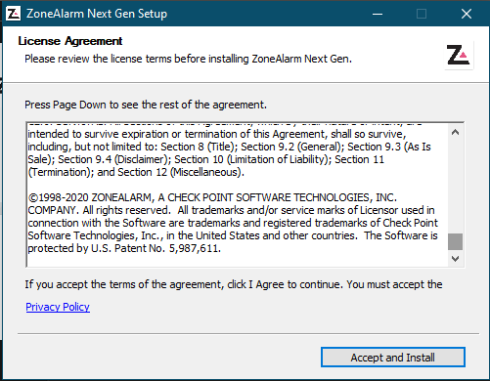
Task: Click the ZoneAlarm Next Gen Setup title text
Action: (x=97, y=14)
